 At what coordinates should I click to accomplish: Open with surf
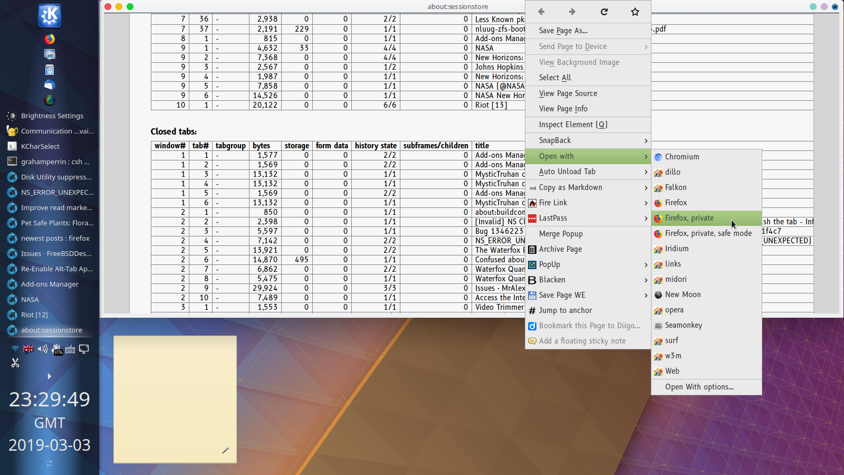[x=706, y=340]
